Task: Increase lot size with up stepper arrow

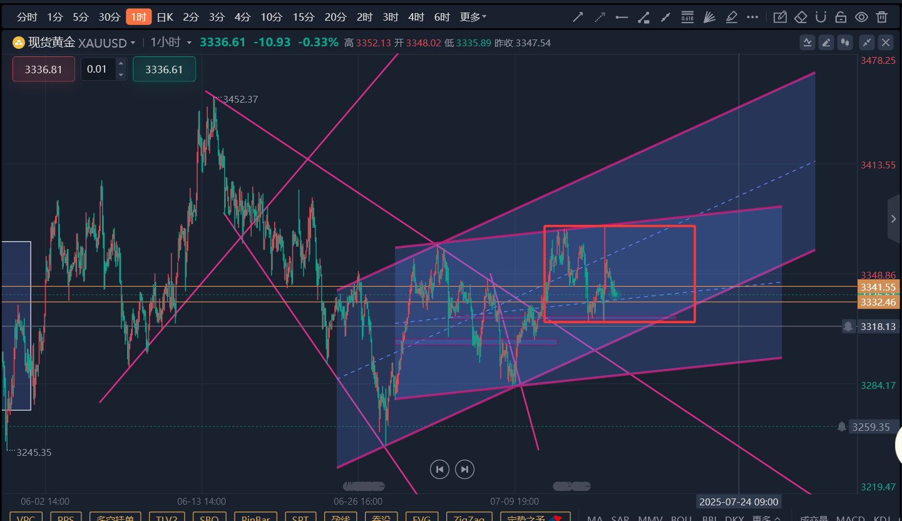Action: point(121,63)
